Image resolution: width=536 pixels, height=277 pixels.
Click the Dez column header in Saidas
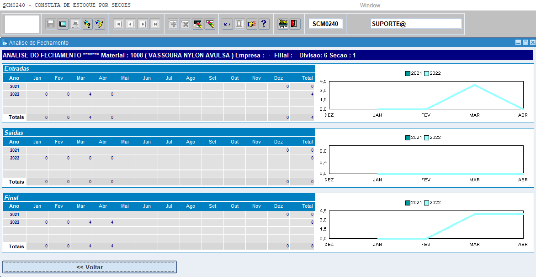coord(278,142)
